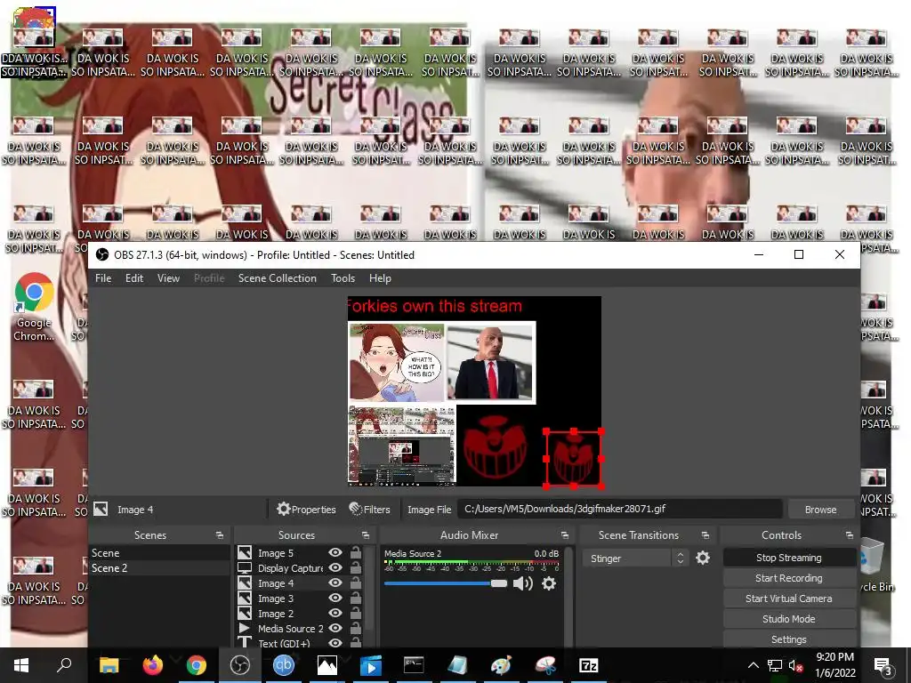Open File Explorer from taskbar
Screen dimensions: 911x683
109,665
